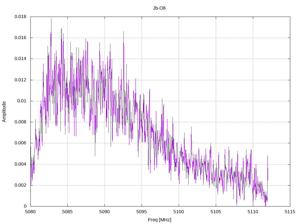Image resolution: width=299 pixels, height=224 pixels.
Task: Click x-axis tick label 5080
Action: (30, 212)
